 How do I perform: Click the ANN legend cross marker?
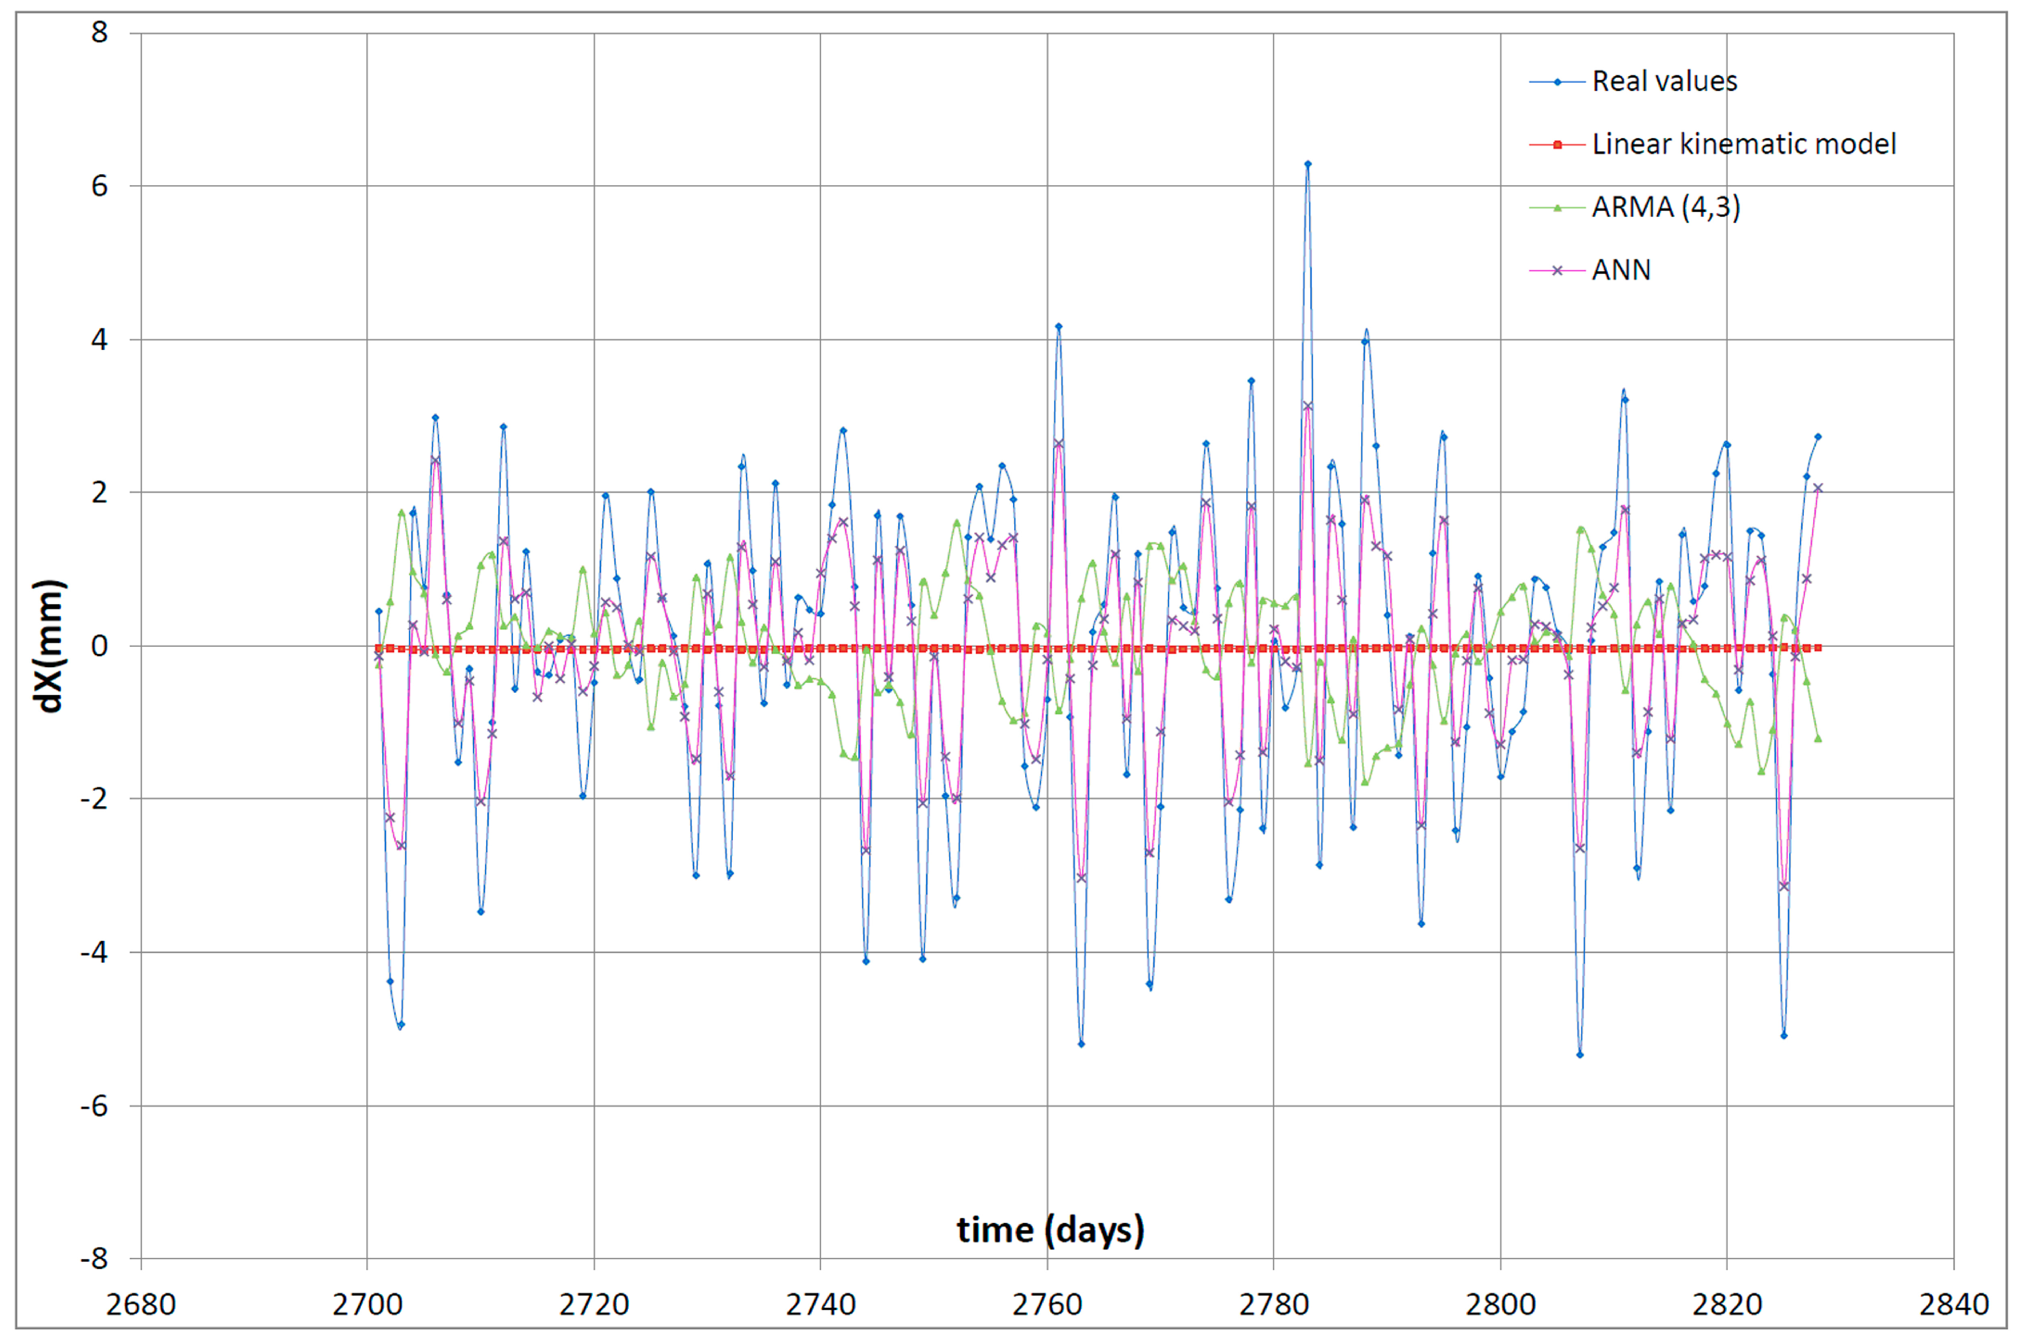[1557, 270]
